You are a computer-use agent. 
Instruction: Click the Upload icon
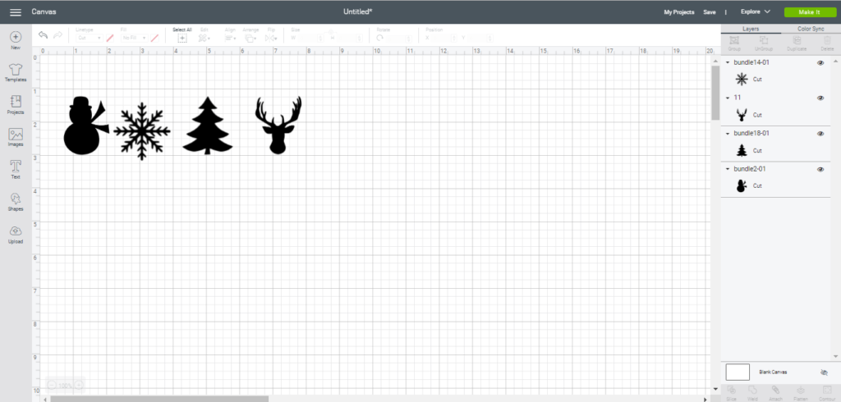click(16, 234)
